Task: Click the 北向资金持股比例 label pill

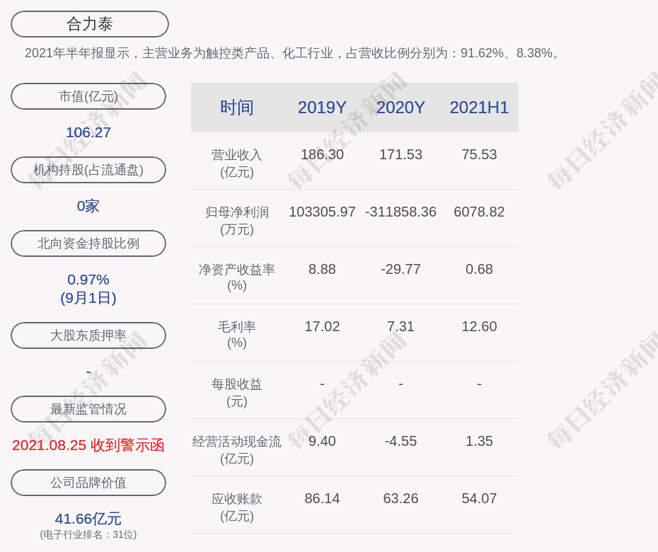Action: pos(88,243)
